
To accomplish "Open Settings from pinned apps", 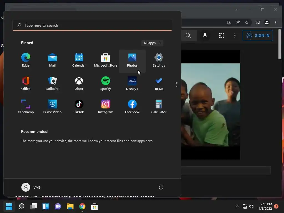I will [159, 60].
